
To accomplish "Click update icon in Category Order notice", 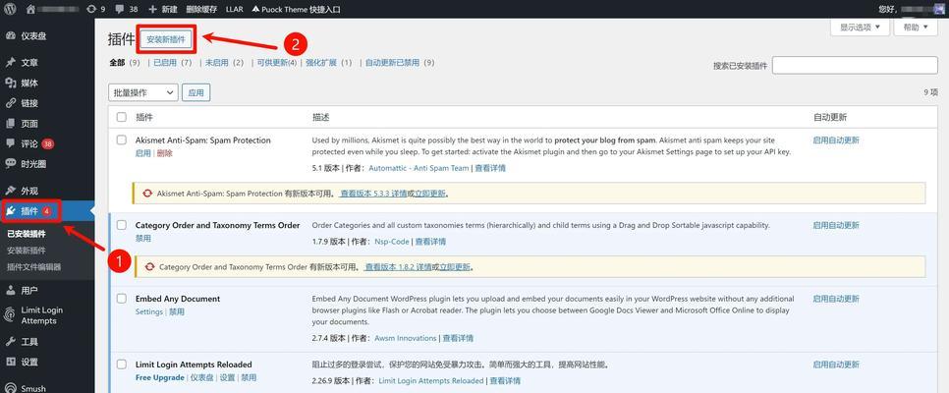I will [149, 266].
